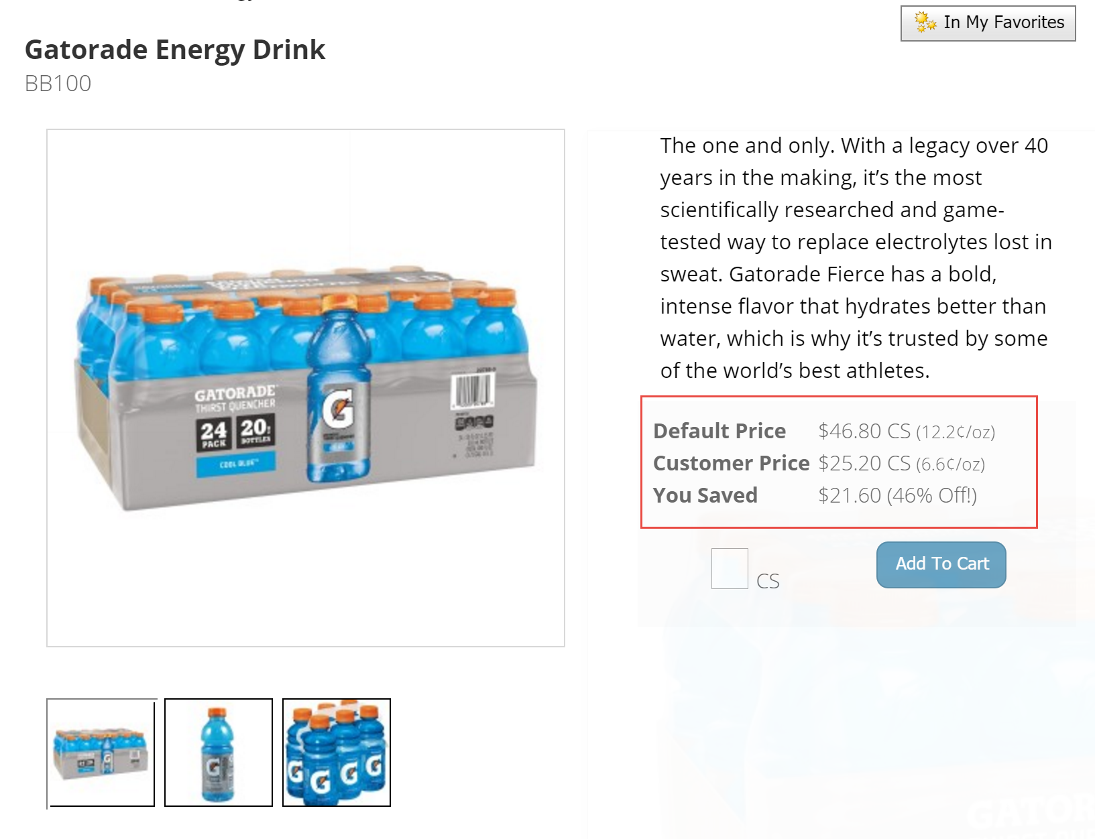Click the In My Favorites button

pos(988,23)
